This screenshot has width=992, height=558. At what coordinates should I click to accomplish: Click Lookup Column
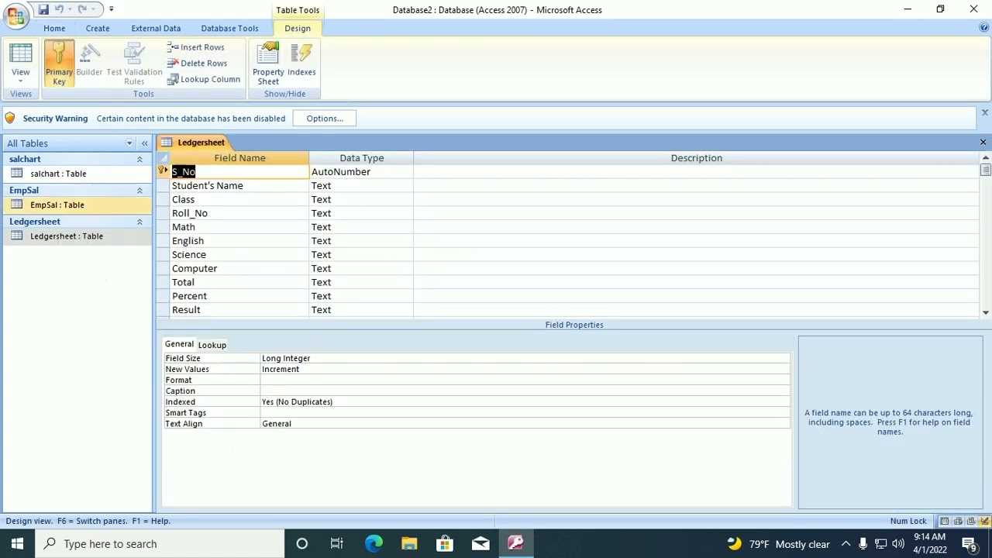pos(204,79)
